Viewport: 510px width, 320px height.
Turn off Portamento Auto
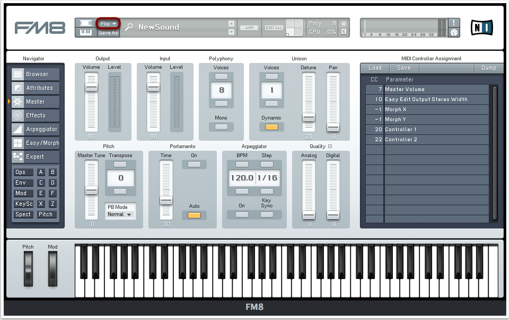coord(195,215)
